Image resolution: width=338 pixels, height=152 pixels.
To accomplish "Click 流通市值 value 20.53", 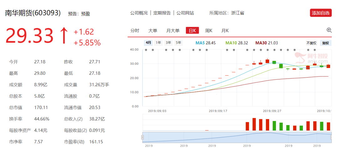I will 95,108.
